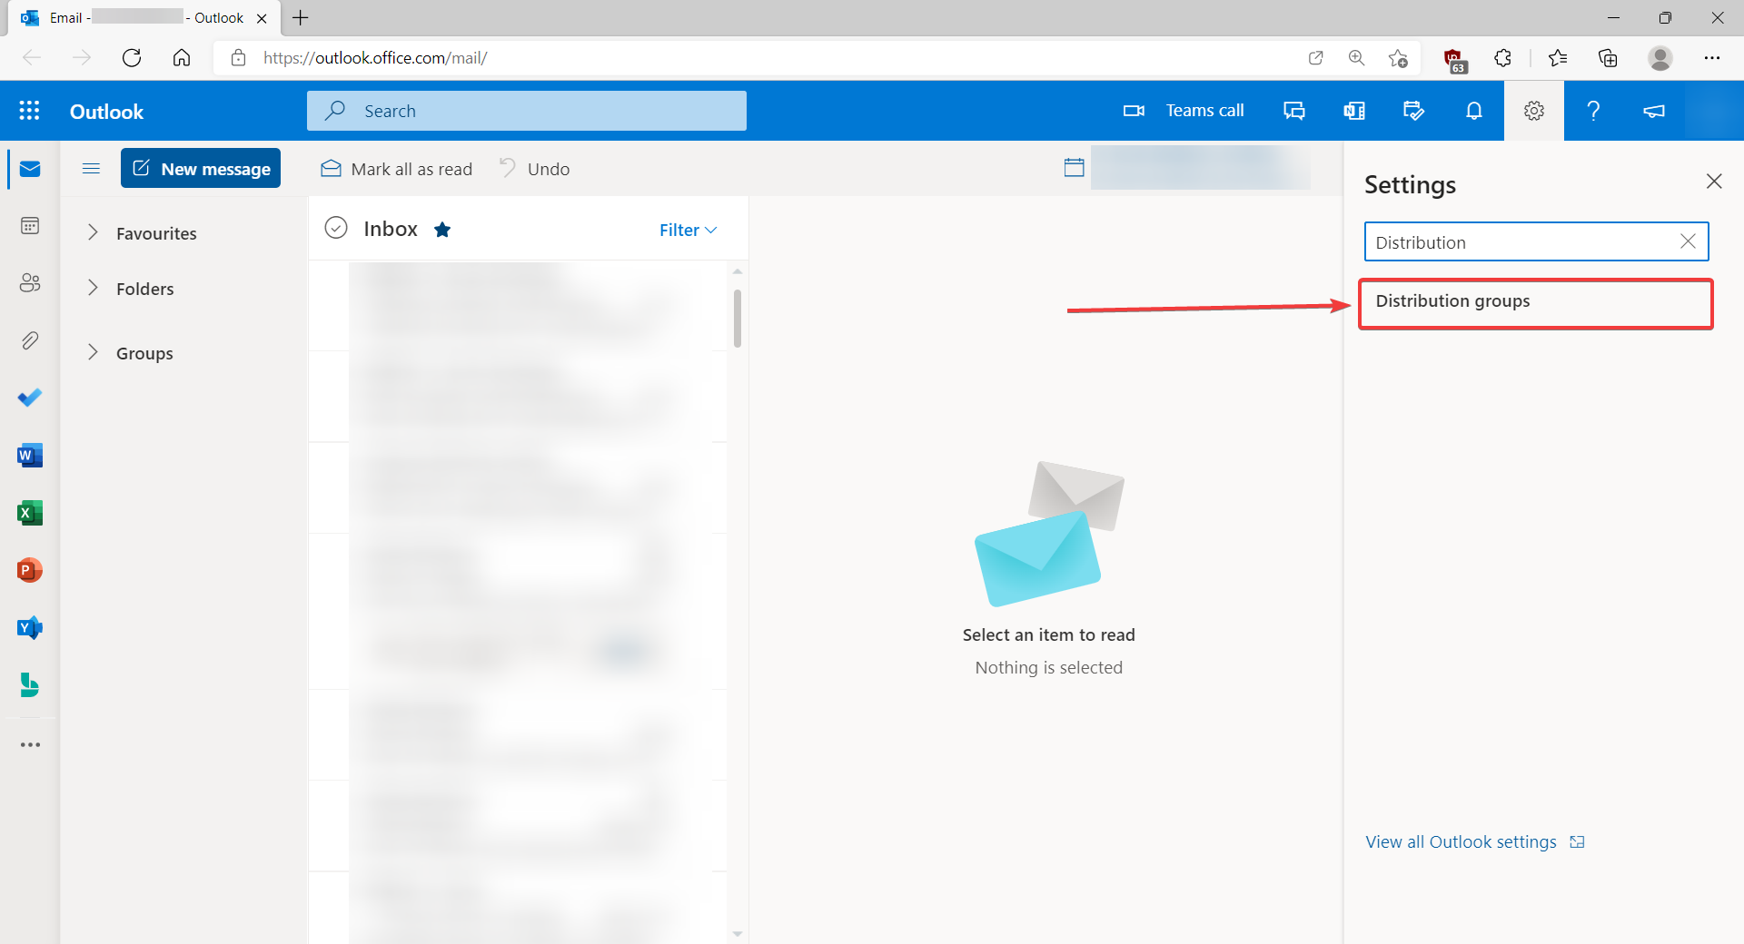Select the Distribution groups search result

point(1535,302)
